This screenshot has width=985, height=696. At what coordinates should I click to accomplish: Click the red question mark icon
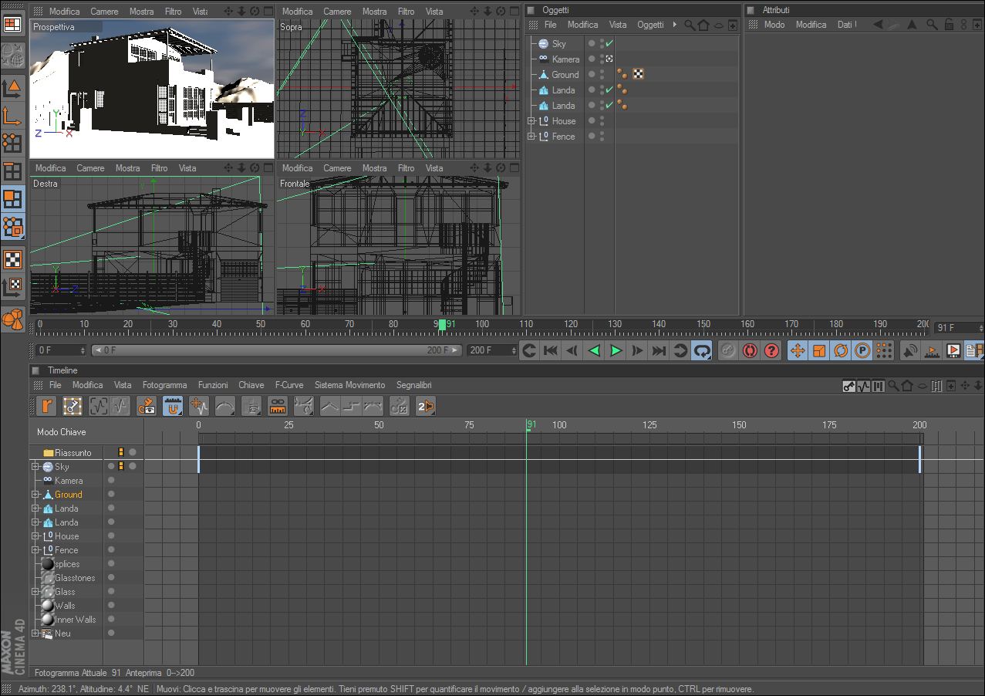tap(771, 351)
